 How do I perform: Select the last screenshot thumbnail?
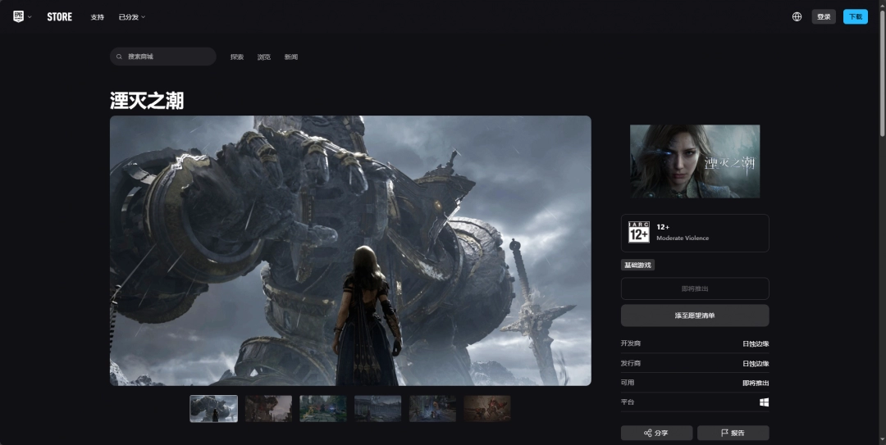(487, 408)
